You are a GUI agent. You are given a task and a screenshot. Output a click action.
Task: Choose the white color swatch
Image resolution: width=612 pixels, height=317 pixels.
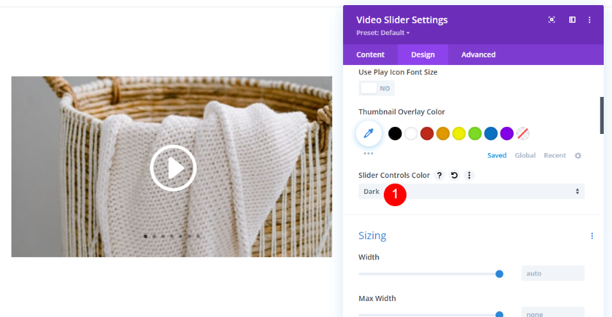[411, 133]
